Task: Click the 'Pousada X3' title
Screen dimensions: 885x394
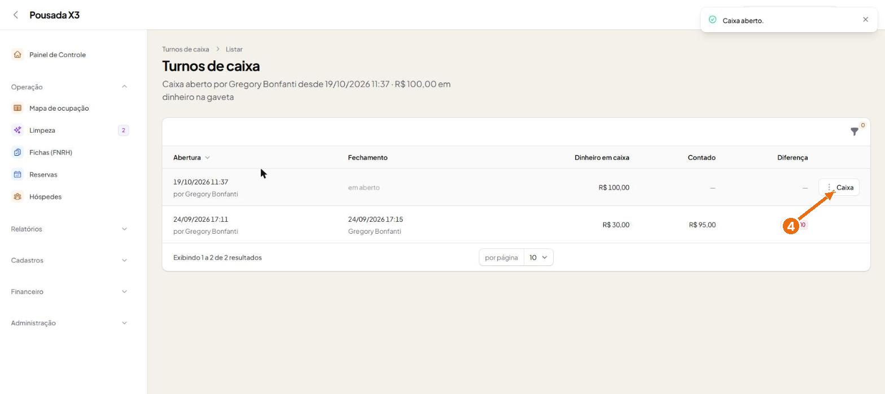Action: [54, 15]
